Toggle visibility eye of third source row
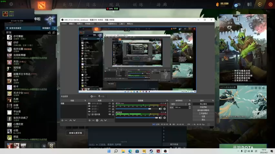 (x=110, y=109)
